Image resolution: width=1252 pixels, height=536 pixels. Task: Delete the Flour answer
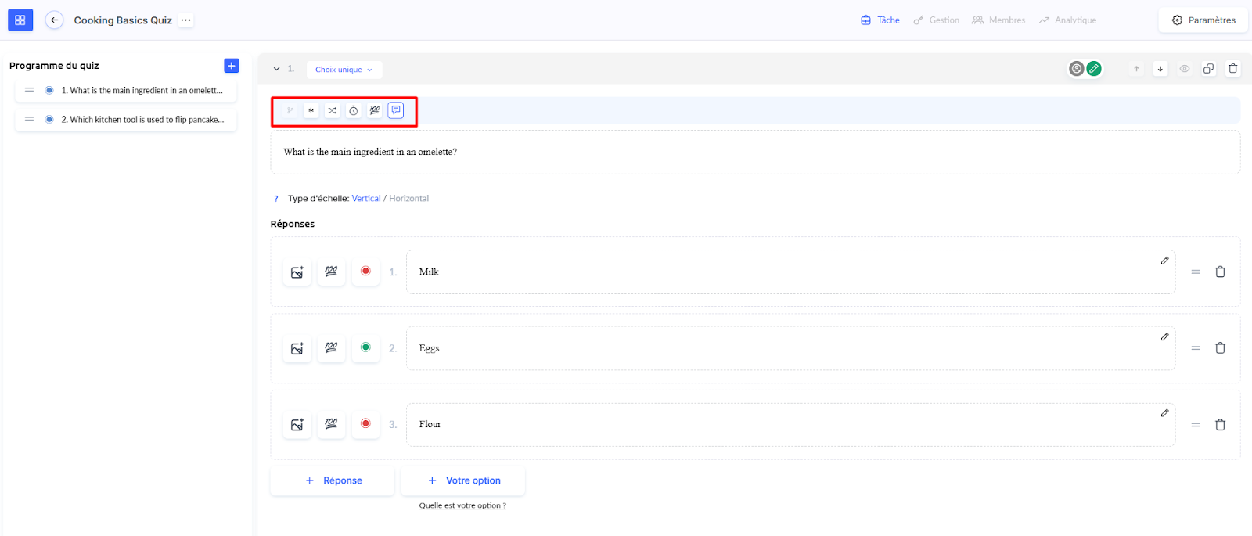(x=1220, y=425)
